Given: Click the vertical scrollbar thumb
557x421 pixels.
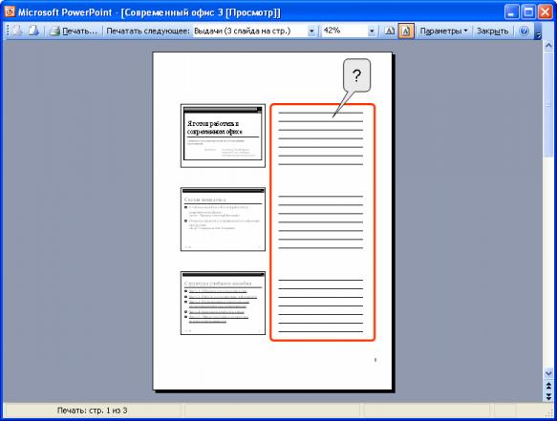Looking at the screenshot, I should click(548, 104).
